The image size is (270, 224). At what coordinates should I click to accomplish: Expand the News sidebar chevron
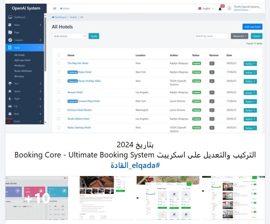point(40,25)
